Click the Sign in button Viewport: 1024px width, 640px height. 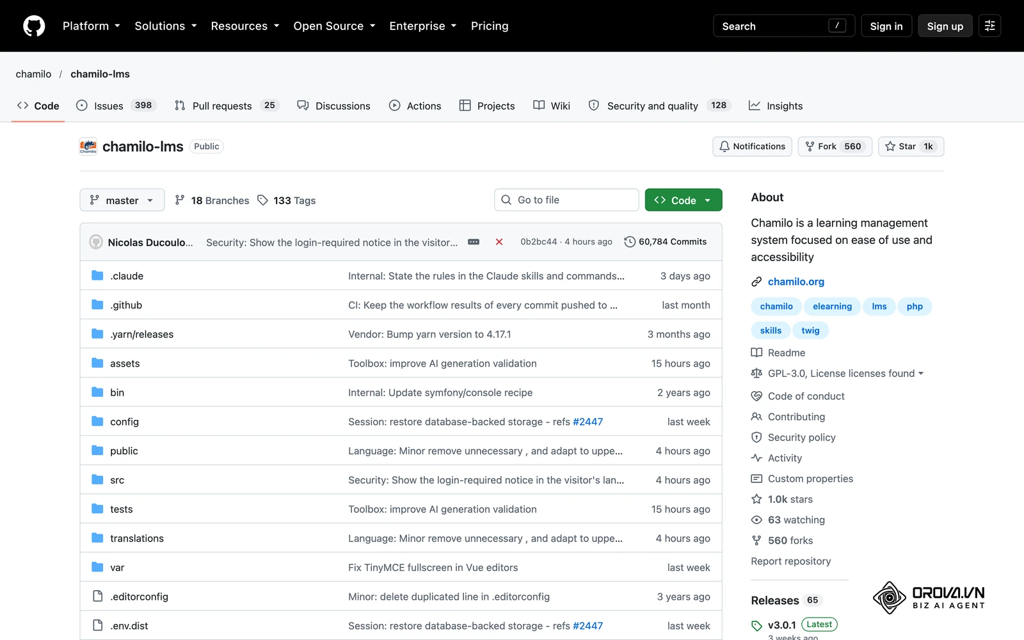click(886, 26)
